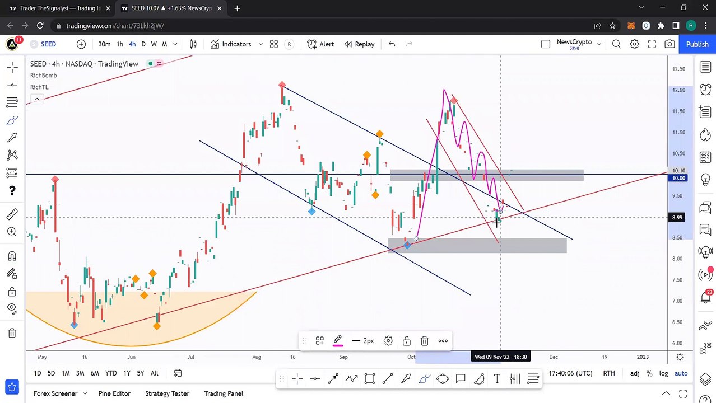Open the Strategy Tester tab

[x=167, y=393]
